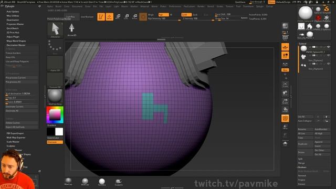Adjust the Z Intensity slider
This screenshot has height=189, width=336.
(x=198, y=19)
